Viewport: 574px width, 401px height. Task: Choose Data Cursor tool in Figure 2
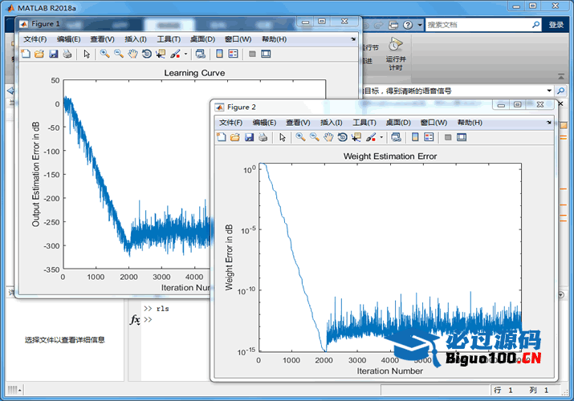[356, 137]
